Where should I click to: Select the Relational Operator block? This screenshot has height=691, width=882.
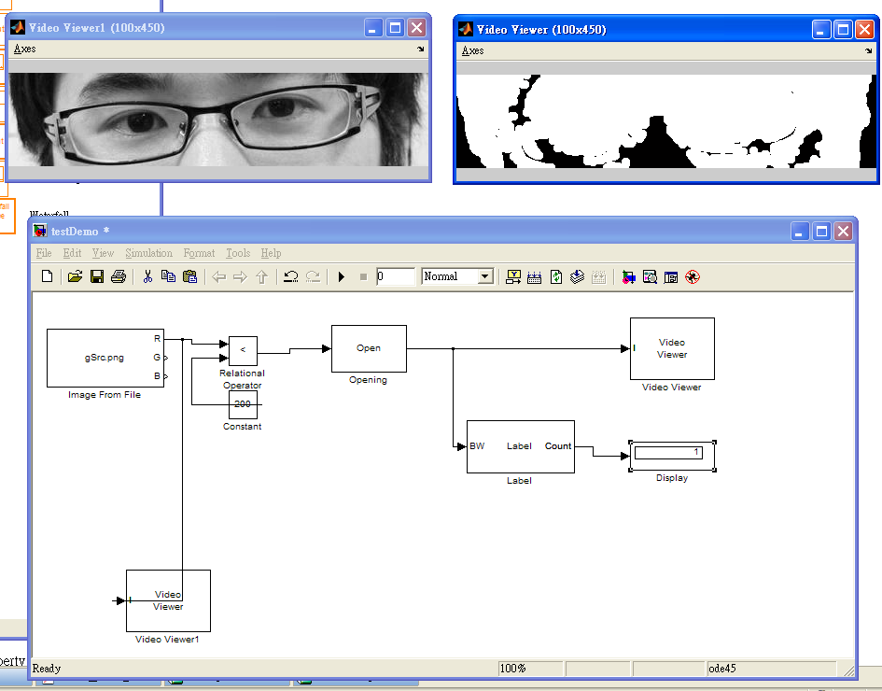pos(243,350)
